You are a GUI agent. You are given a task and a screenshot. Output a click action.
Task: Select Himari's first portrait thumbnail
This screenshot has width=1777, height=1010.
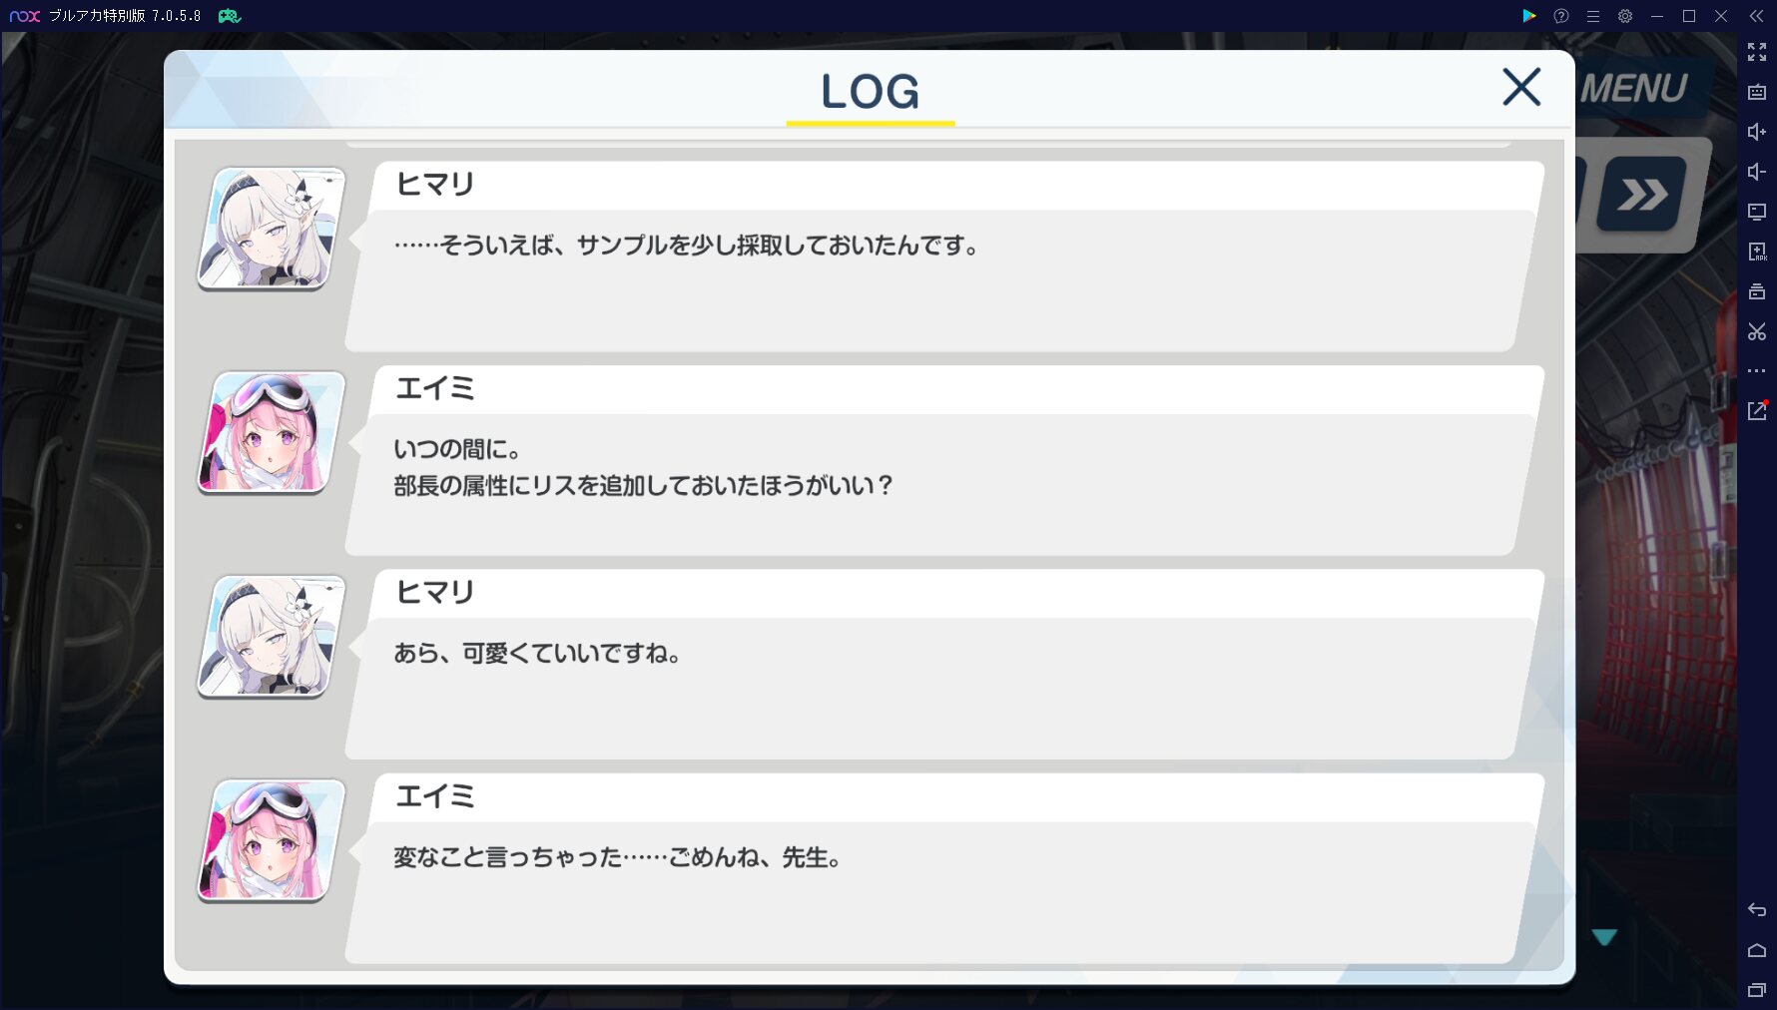pyautogui.click(x=272, y=229)
